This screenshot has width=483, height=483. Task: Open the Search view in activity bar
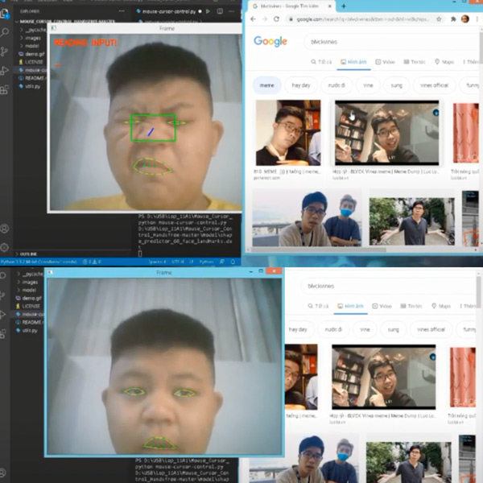point(5,32)
